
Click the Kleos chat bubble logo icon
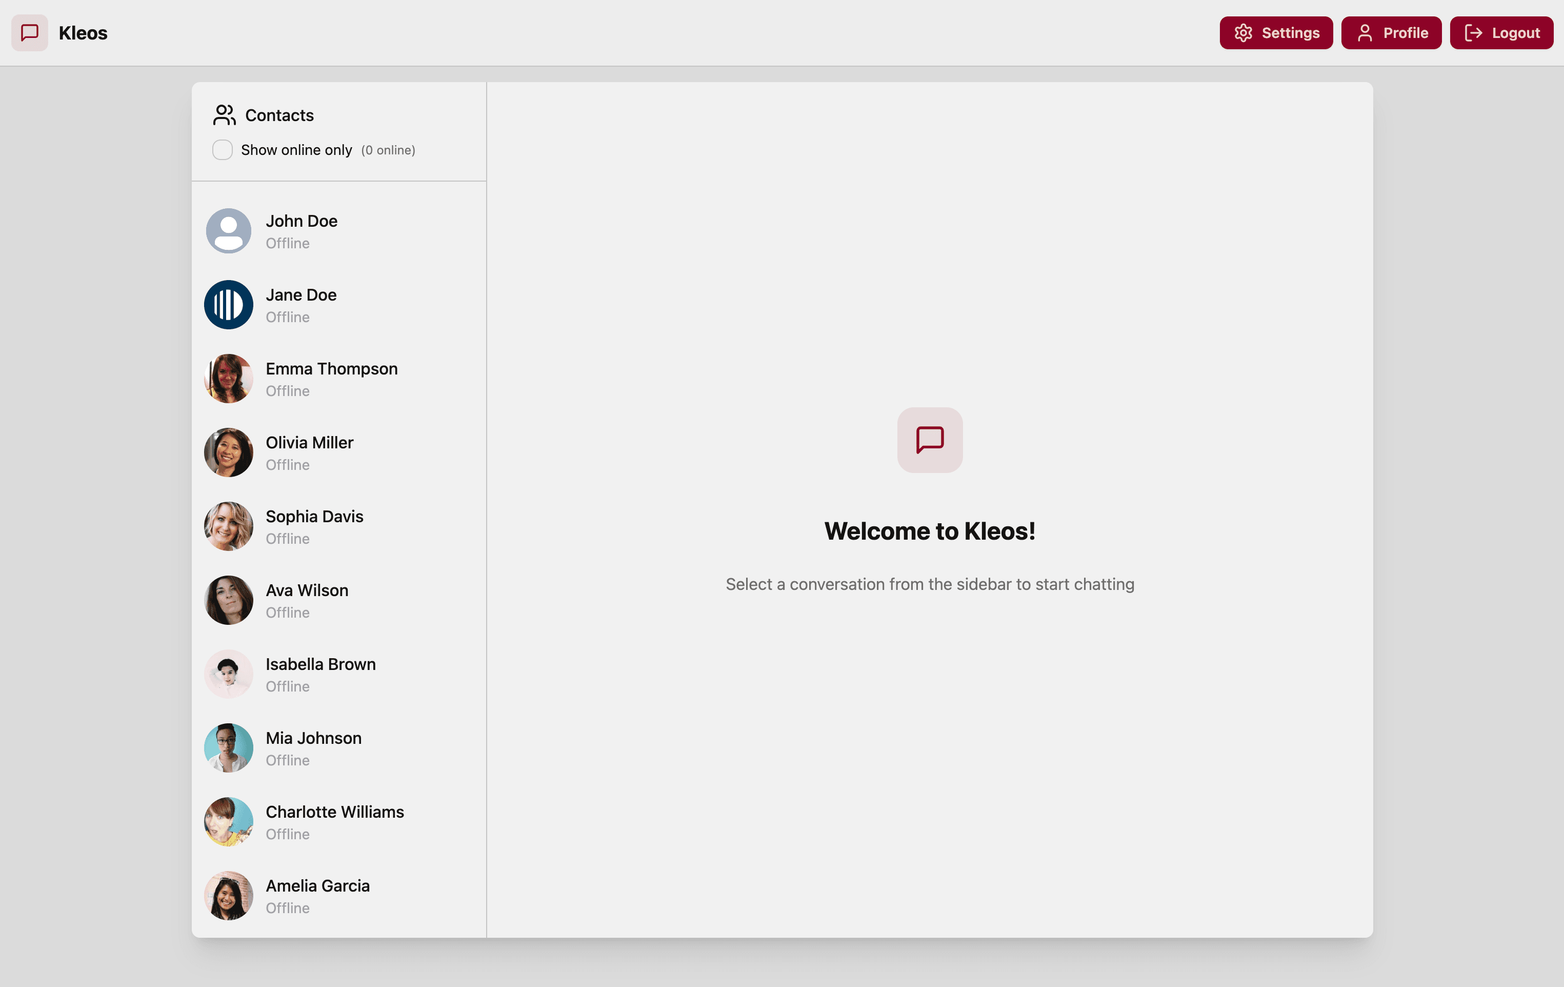pos(29,32)
